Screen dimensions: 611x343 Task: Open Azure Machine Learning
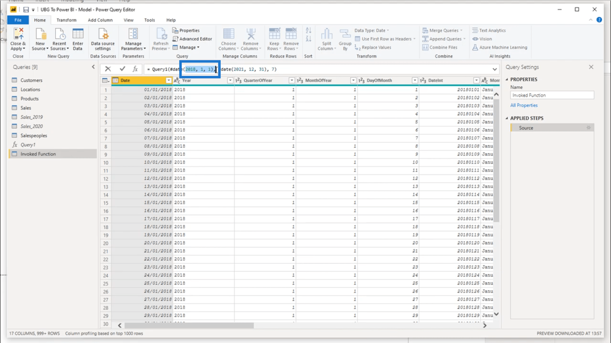(499, 48)
